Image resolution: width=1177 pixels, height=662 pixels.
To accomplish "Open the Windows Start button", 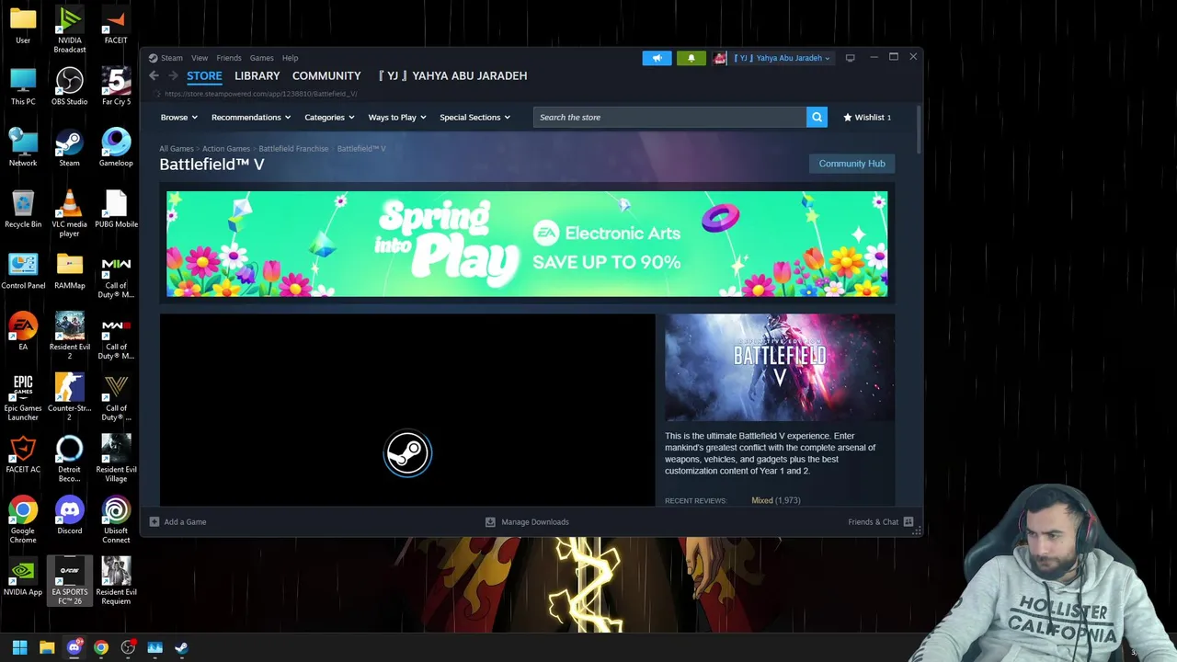I will [x=20, y=647].
